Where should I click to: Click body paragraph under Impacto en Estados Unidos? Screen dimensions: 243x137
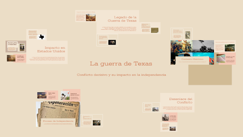47,58
